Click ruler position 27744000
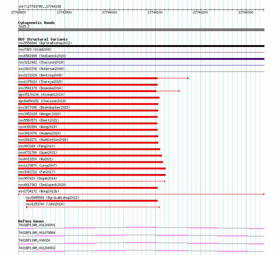Screen dimensions: 273x255 (x=110, y=12)
